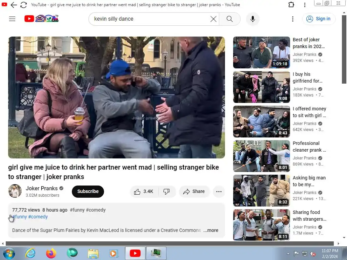
Task: Click title 'I offered money to sit with girl'
Action: 309,112
